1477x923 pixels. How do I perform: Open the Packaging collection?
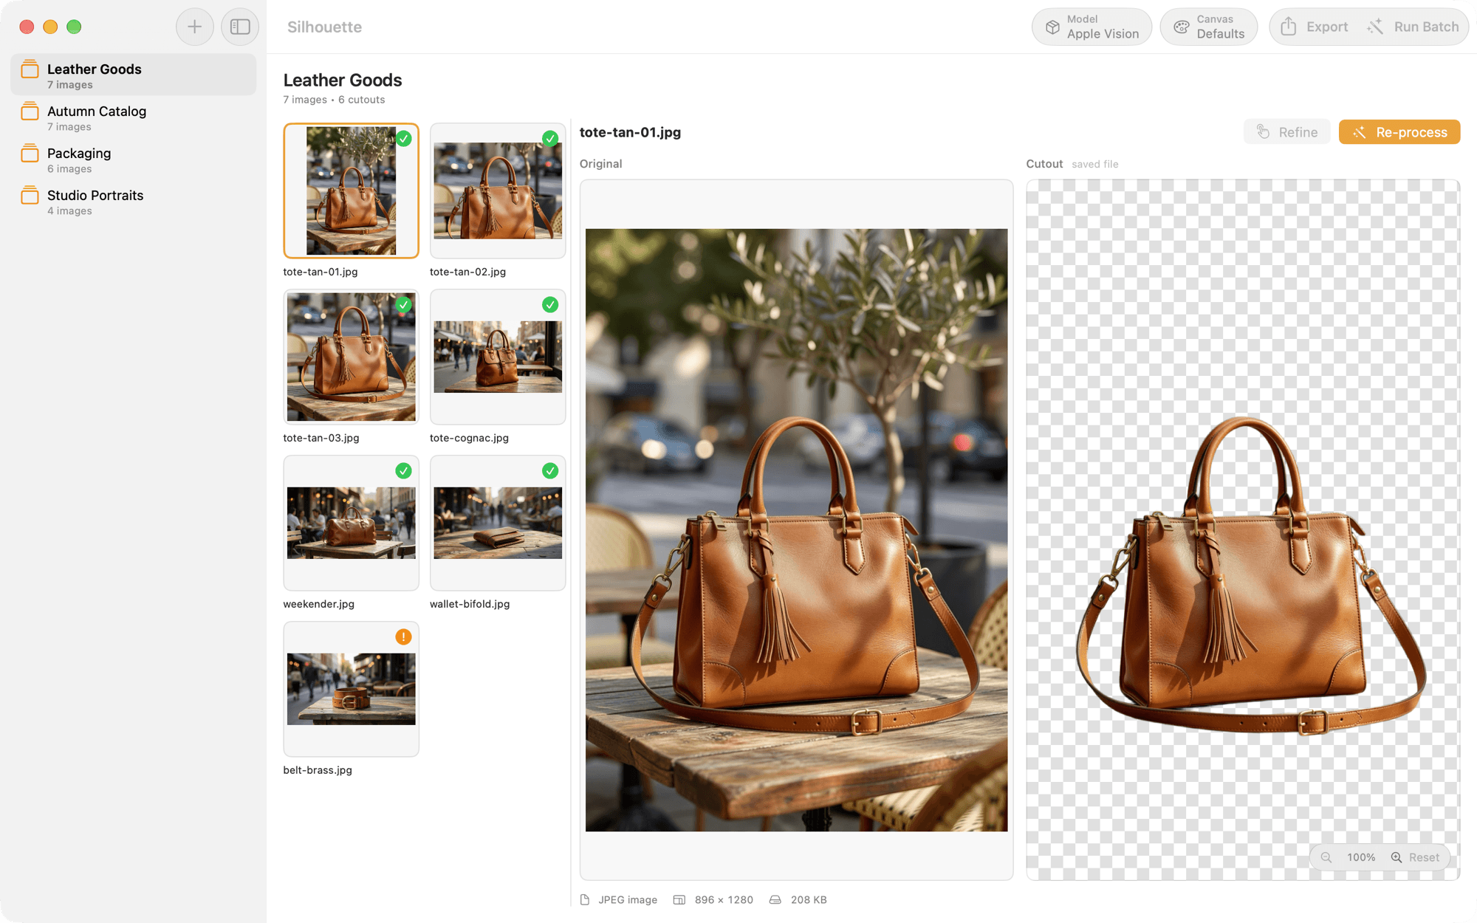(x=134, y=159)
